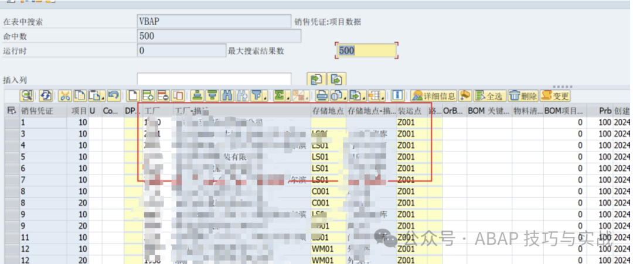The image size is (633, 264).
Task: Click the 项目 column header
Action: point(77,111)
